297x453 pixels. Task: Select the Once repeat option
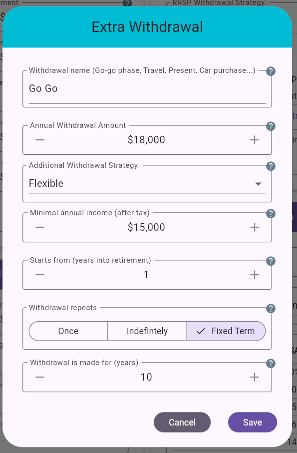[68, 331]
